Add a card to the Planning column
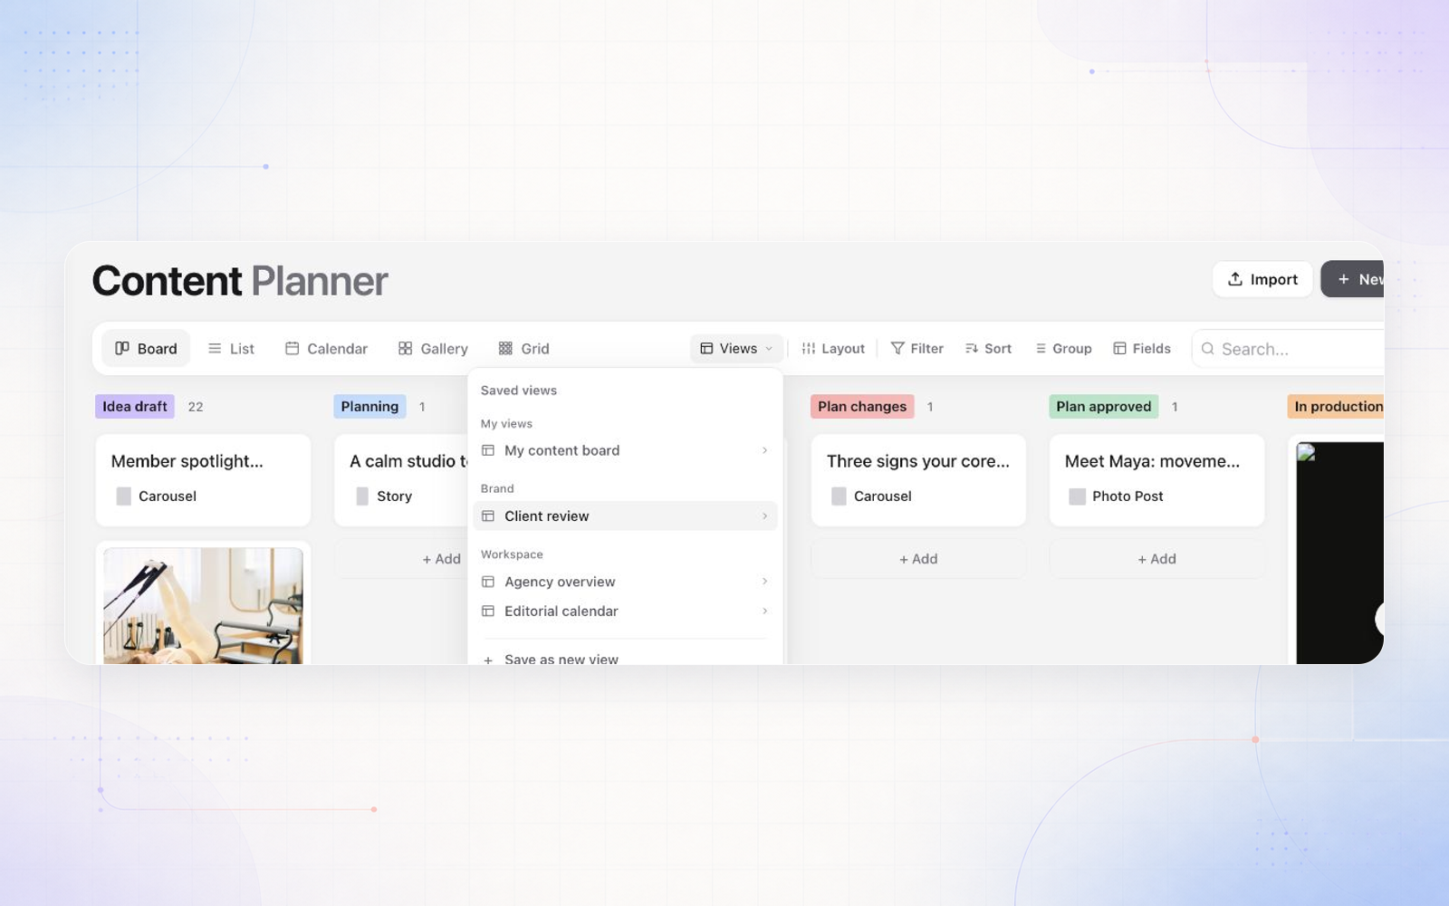 tap(401, 559)
